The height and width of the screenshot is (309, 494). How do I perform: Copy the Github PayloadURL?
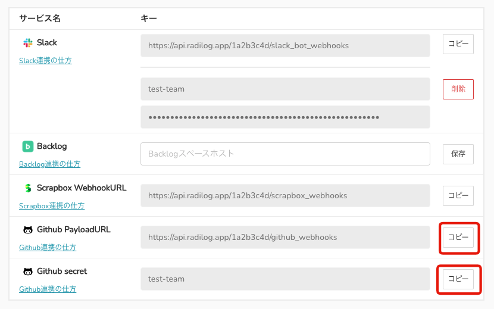pyautogui.click(x=458, y=237)
